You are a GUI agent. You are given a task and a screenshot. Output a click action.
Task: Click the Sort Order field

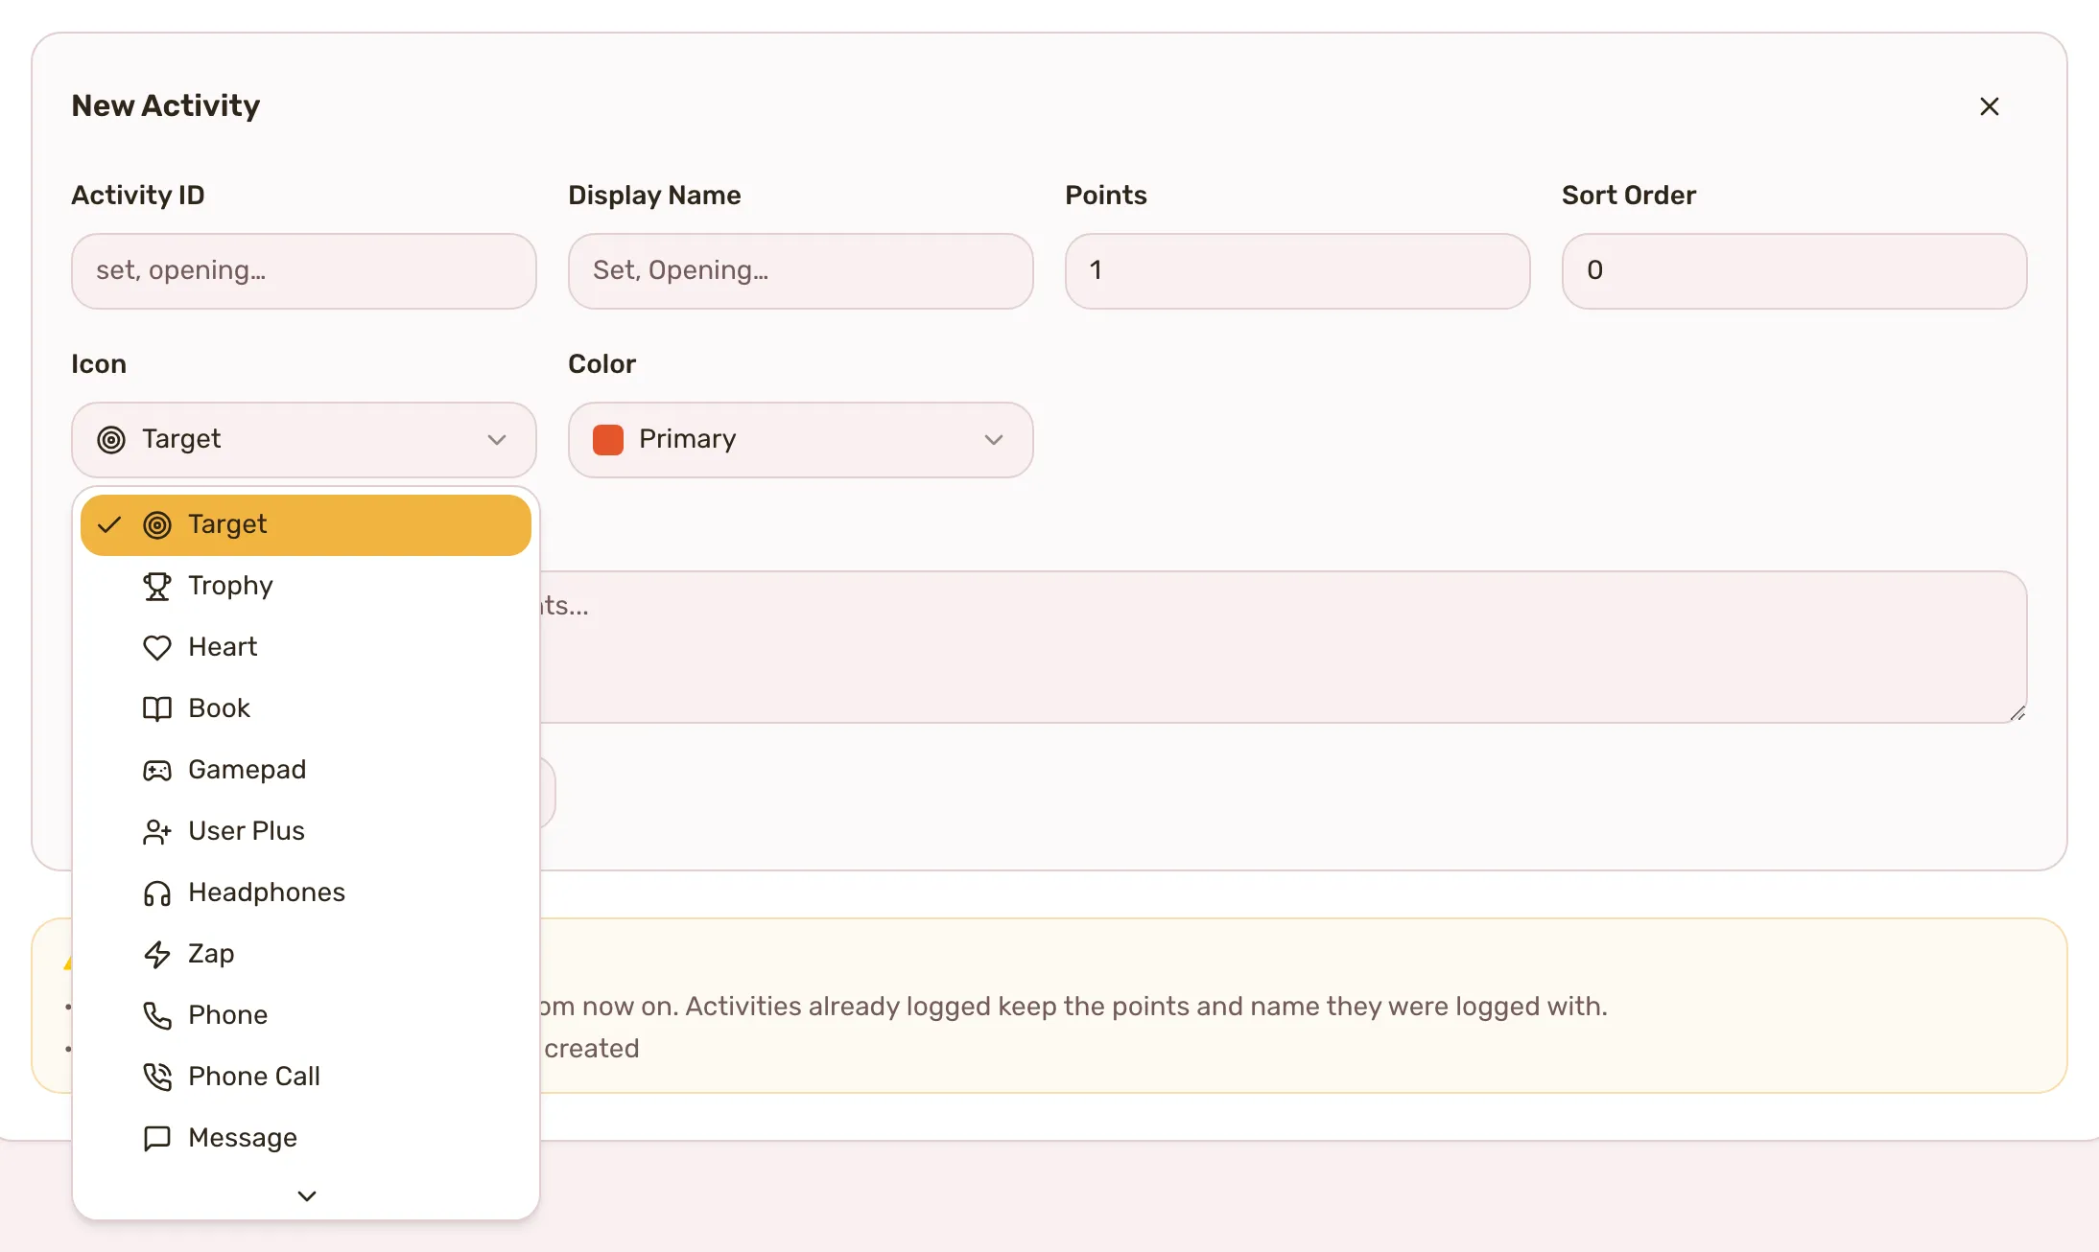pyautogui.click(x=1794, y=271)
